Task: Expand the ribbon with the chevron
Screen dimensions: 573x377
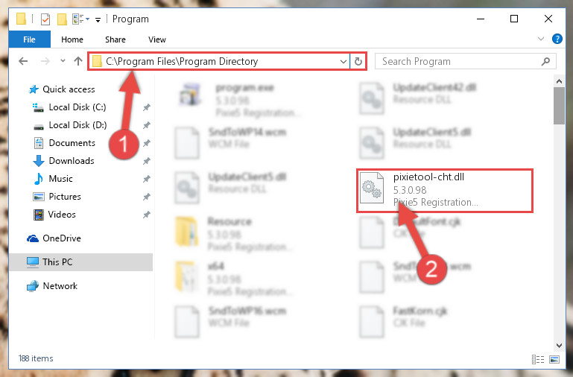Action: click(541, 39)
